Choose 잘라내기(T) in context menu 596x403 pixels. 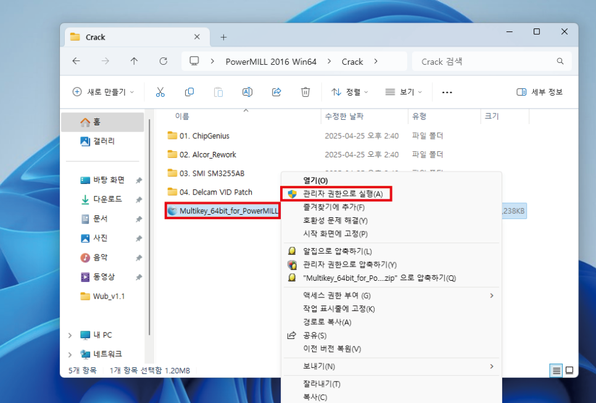(x=391, y=384)
